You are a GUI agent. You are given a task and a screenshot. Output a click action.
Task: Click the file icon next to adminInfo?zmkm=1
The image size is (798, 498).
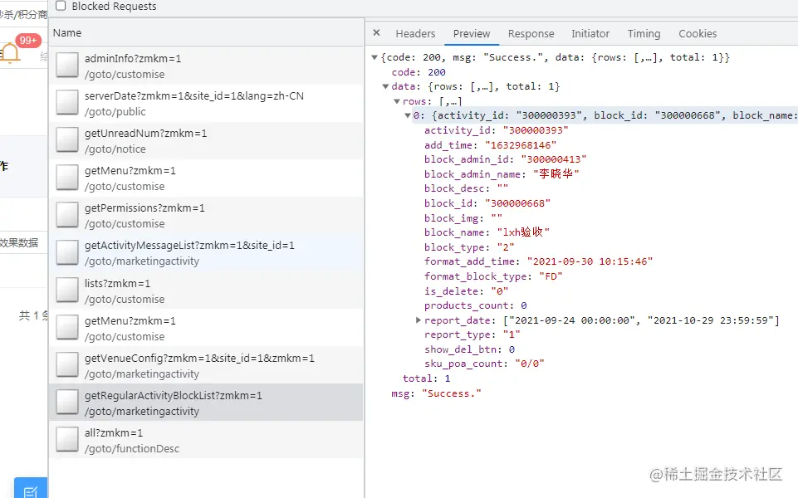(x=67, y=65)
